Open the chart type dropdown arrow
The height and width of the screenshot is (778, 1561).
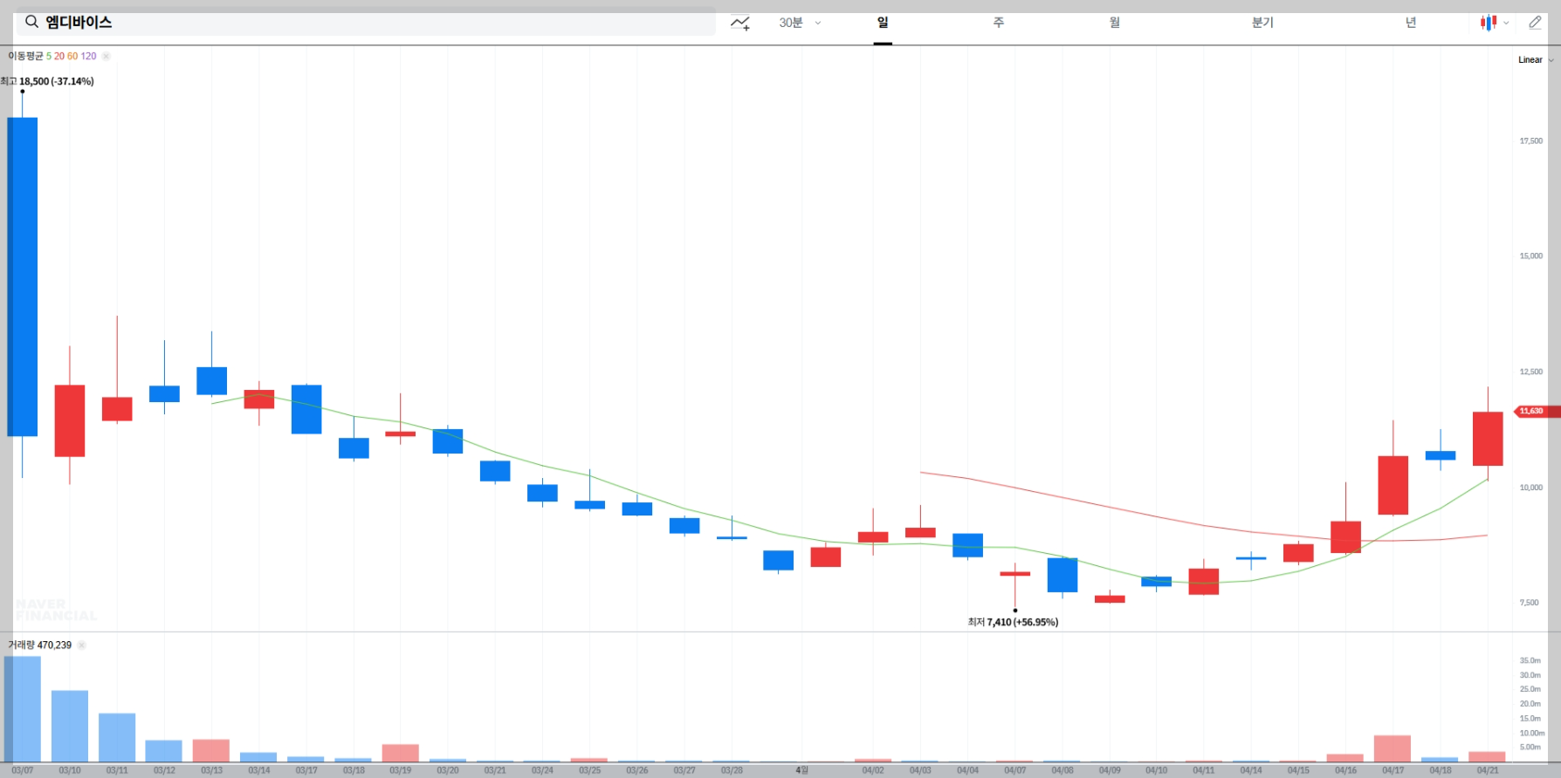[x=1506, y=24]
